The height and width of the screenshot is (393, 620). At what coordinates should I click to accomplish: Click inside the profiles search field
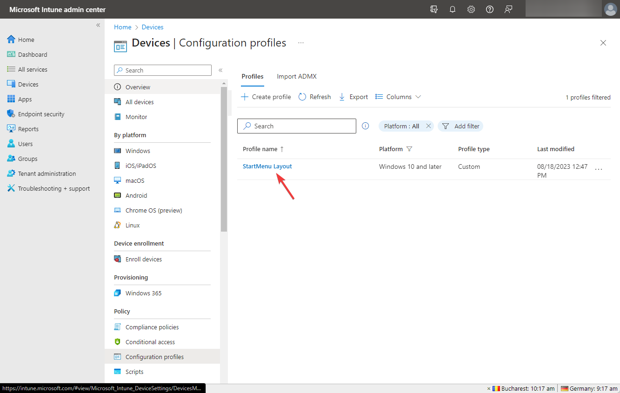296,126
